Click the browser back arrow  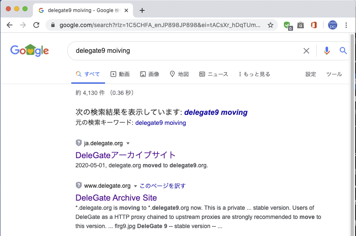[x=10, y=25]
